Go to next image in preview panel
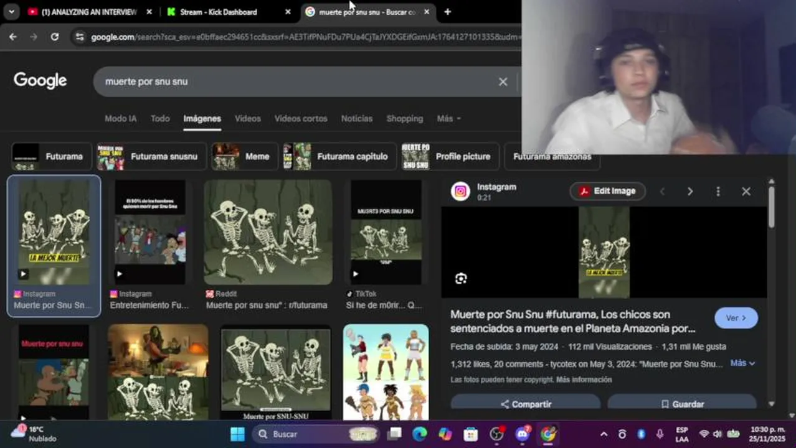This screenshot has width=796, height=448. click(x=689, y=192)
